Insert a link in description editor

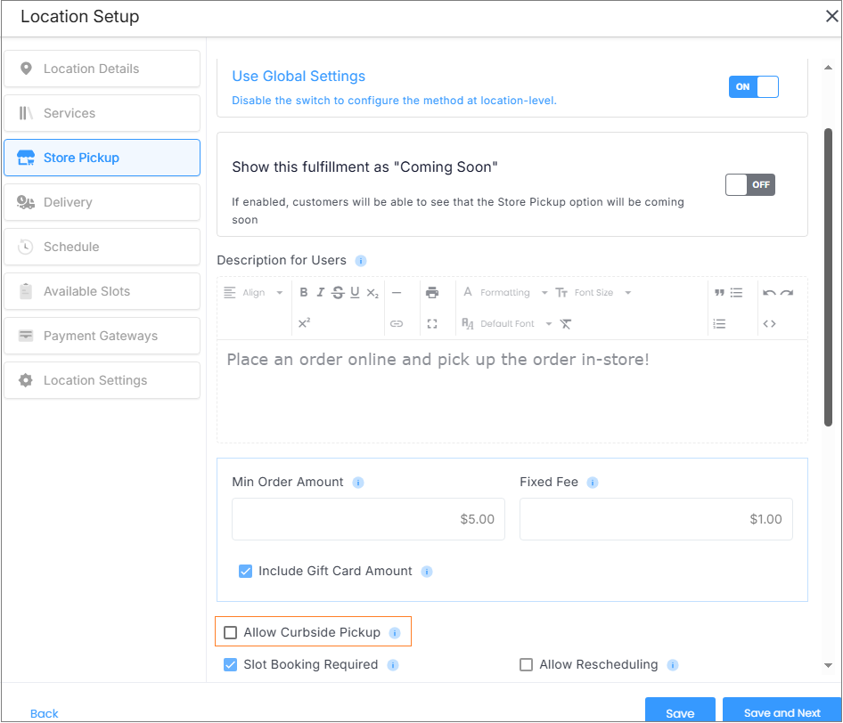[397, 323]
